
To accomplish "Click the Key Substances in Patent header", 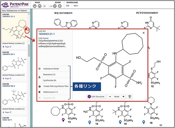I will click(14, 11).
